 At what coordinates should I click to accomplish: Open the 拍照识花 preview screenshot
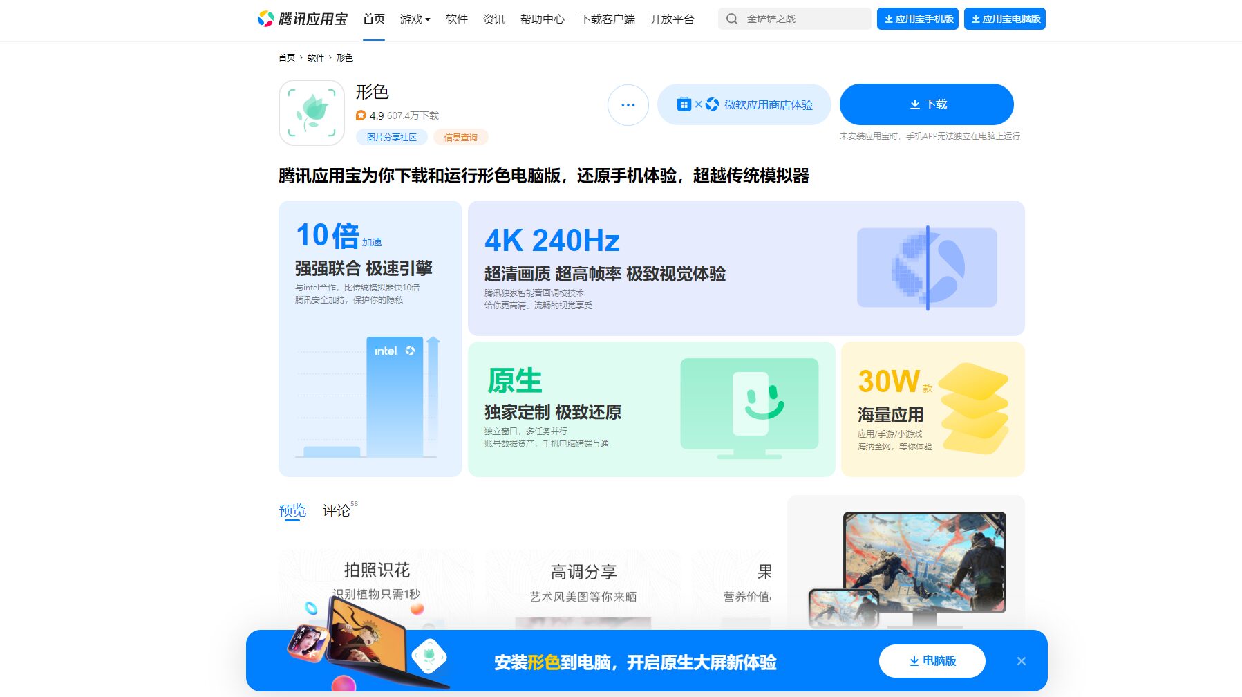coord(376,589)
